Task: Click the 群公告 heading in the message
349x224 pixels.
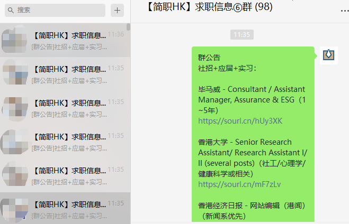Action: coord(209,58)
